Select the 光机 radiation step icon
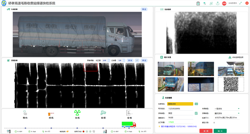 point(77,113)
